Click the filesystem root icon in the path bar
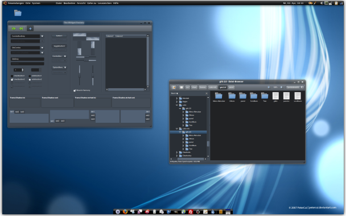The width and height of the screenshot is (346, 216). (x=182, y=88)
